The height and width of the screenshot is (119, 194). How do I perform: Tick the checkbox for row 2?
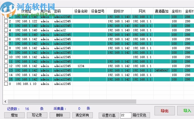6,21
